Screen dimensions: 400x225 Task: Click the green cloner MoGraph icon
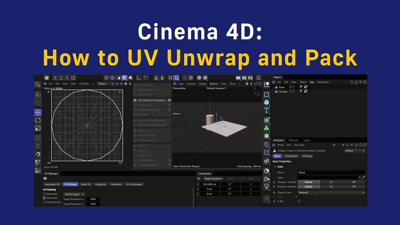coord(267,128)
